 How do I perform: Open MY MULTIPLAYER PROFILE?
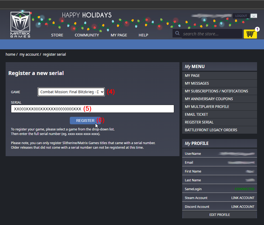(x=220, y=107)
